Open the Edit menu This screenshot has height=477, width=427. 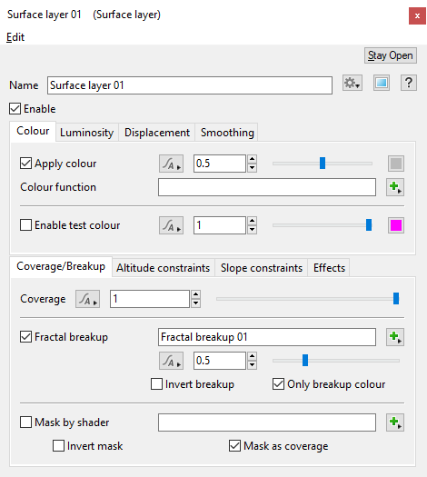pyautogui.click(x=15, y=37)
